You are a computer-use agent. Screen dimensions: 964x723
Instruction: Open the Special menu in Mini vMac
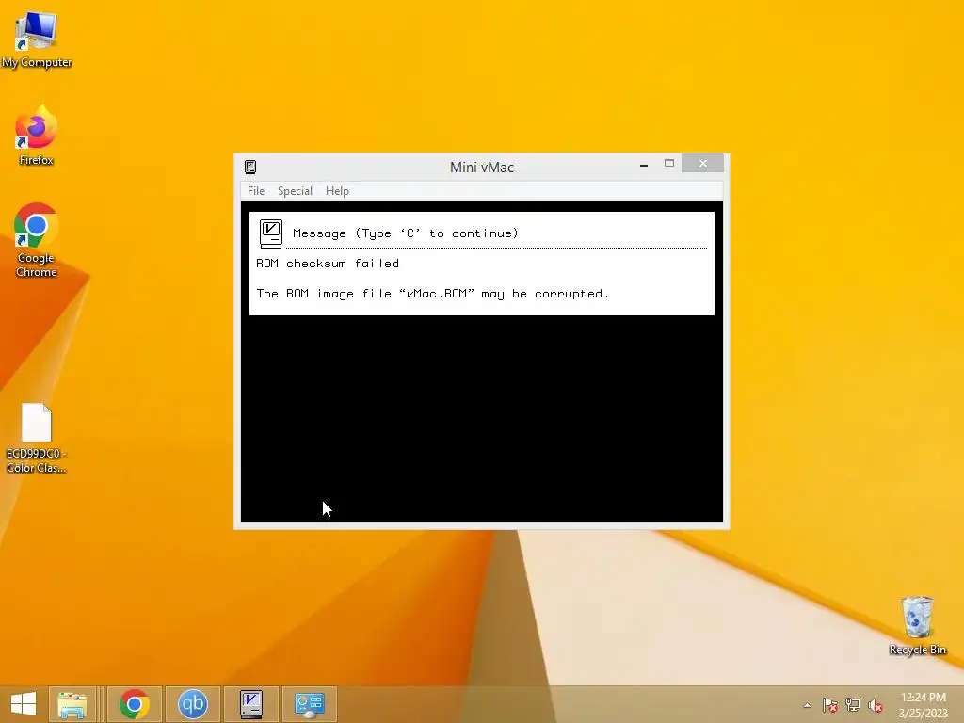coord(295,191)
